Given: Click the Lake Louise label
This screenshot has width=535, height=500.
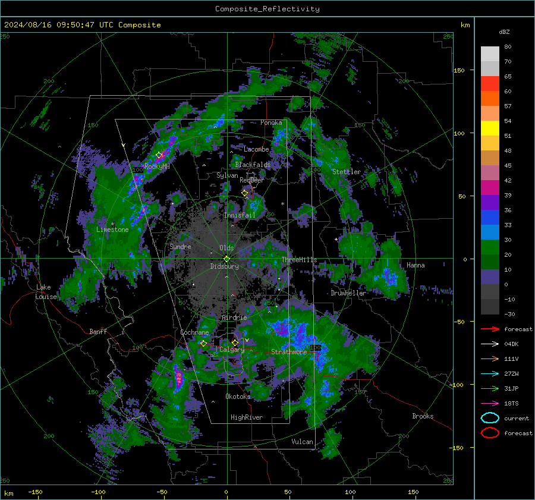Looking at the screenshot, I should coord(46,292).
